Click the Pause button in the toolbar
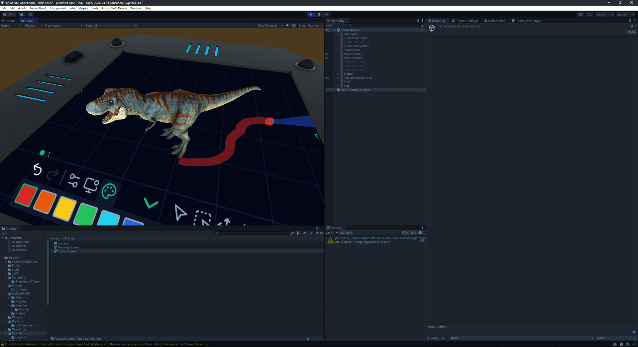The image size is (638, 347). (x=319, y=14)
